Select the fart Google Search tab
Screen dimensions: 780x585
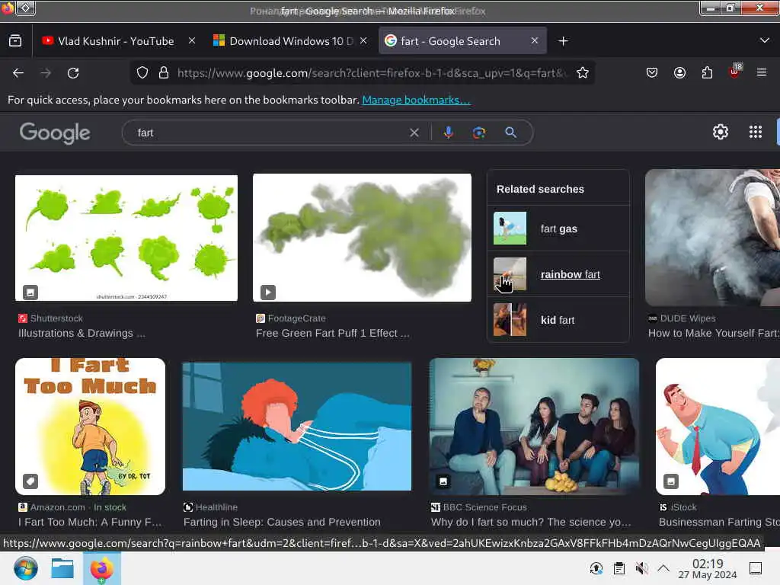(x=462, y=41)
